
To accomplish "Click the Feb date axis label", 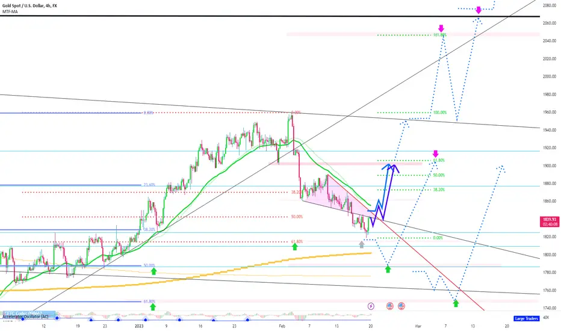I will tap(282, 326).
